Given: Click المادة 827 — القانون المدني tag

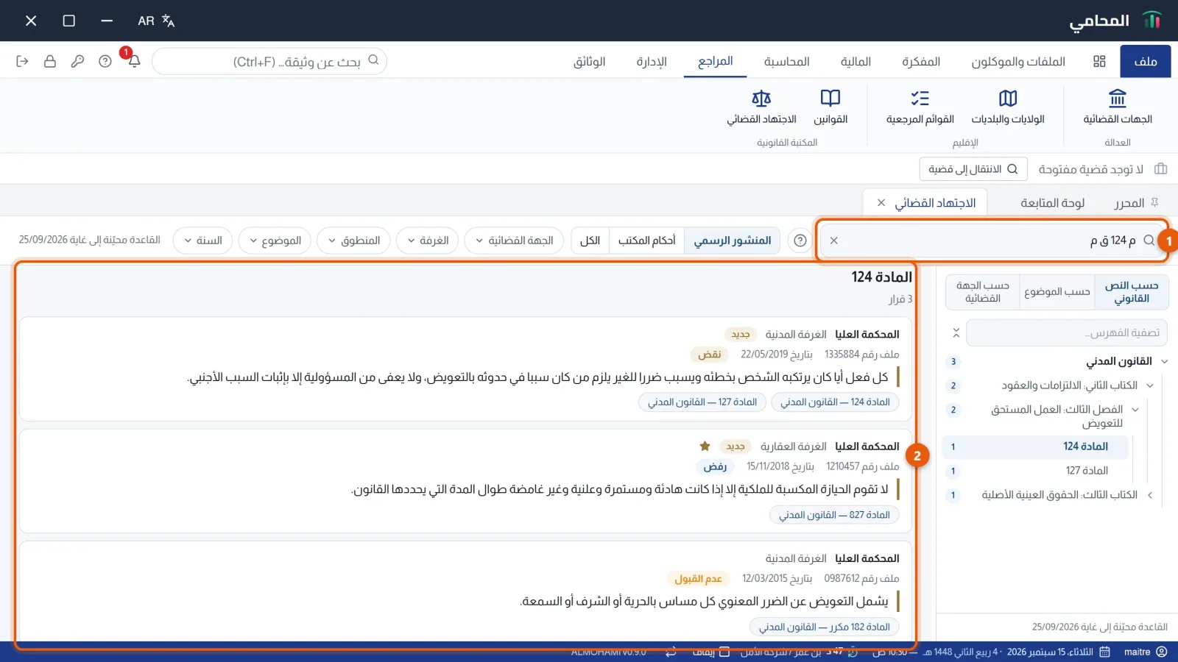Looking at the screenshot, I should pyautogui.click(x=834, y=515).
